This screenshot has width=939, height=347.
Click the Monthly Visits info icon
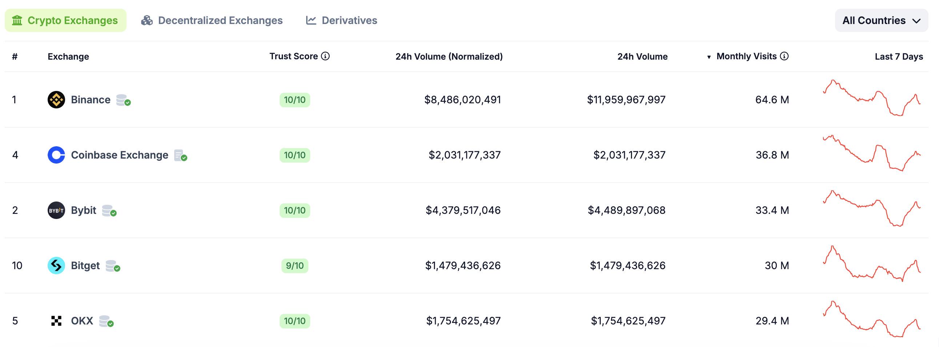[x=784, y=56]
